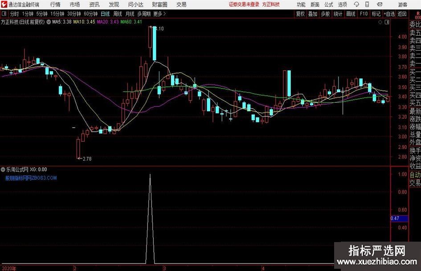Click the Tongdaxin red logo icon
This screenshot has height=271, width=421.
coord(4,4)
